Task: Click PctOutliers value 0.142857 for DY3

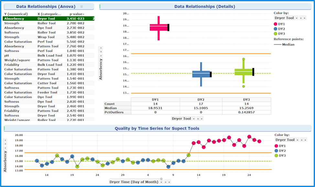Action: (246, 112)
